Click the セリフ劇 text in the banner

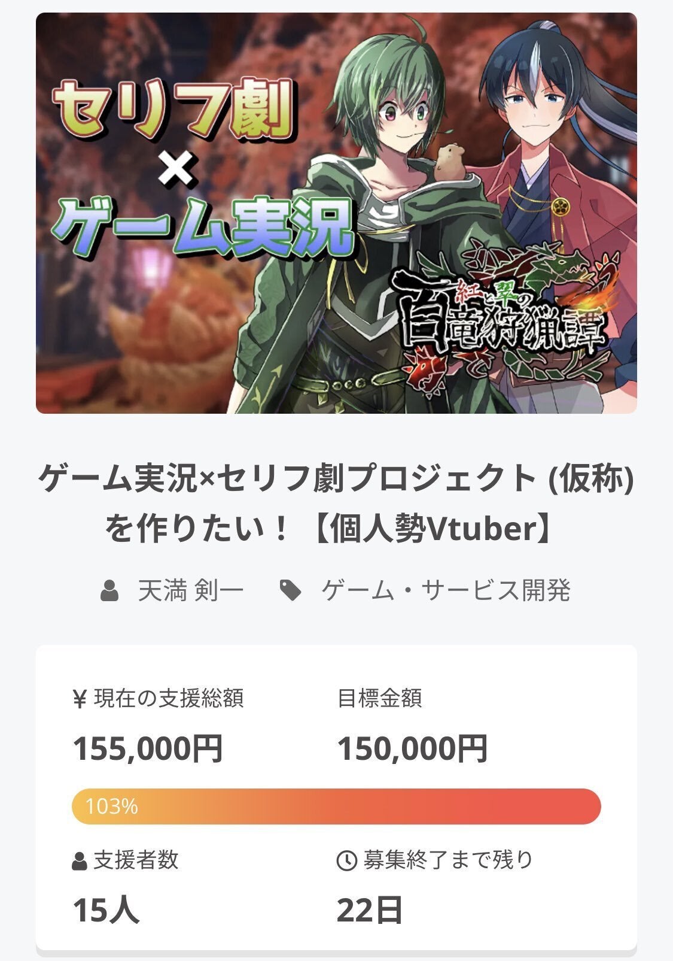tap(173, 110)
